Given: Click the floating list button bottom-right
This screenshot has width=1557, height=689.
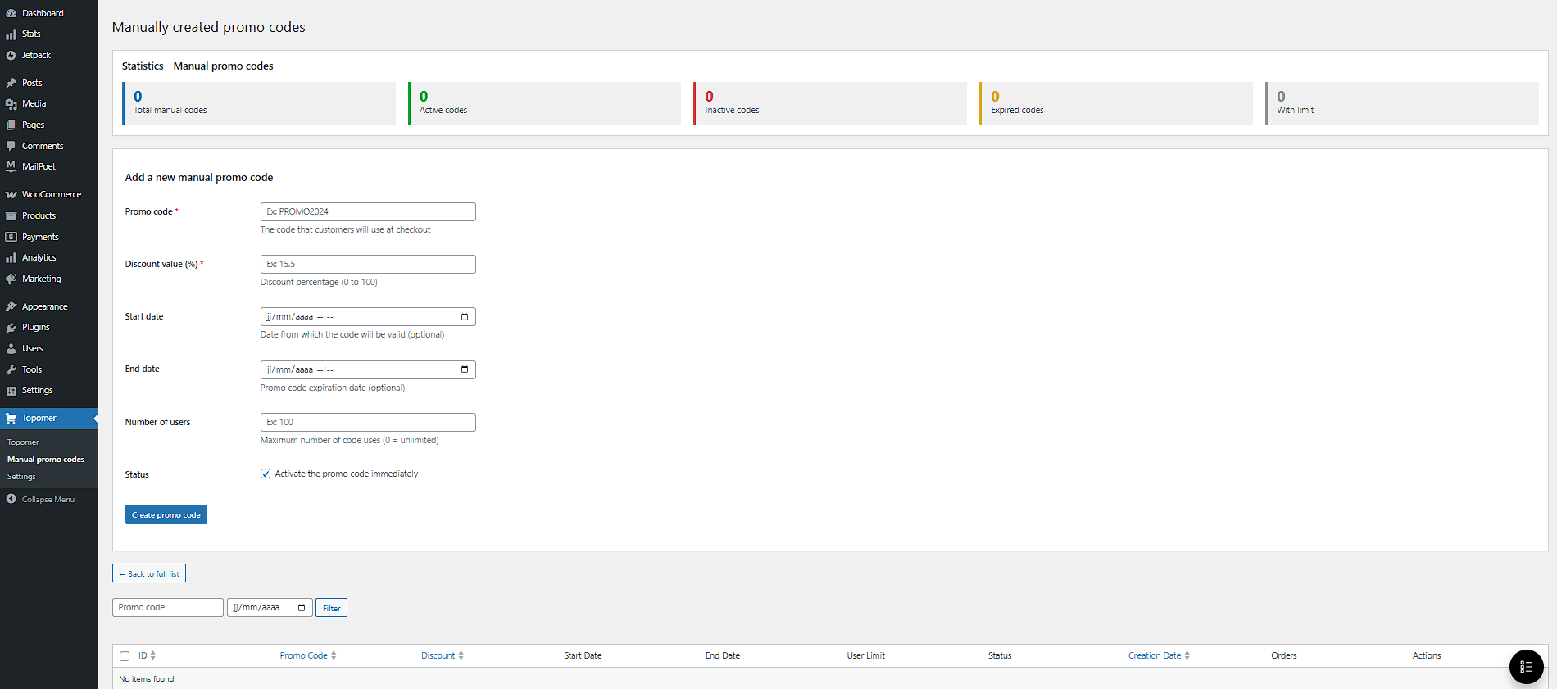Looking at the screenshot, I should [1526, 667].
